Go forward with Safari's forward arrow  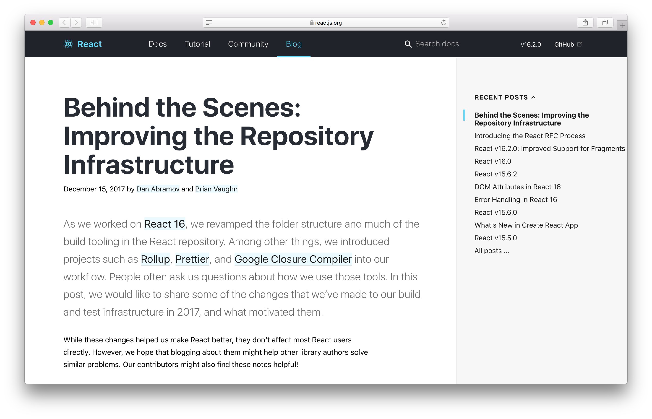point(76,22)
